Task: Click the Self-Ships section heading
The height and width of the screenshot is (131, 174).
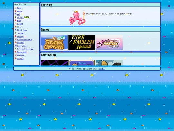Action: pos(48,55)
